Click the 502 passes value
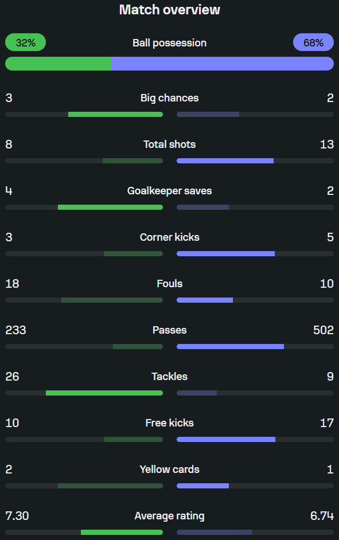The height and width of the screenshot is (540, 339). [323, 330]
